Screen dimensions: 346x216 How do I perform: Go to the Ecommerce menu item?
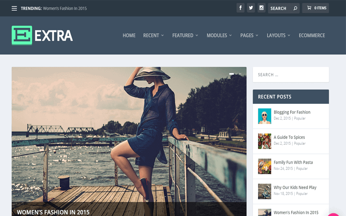311,35
